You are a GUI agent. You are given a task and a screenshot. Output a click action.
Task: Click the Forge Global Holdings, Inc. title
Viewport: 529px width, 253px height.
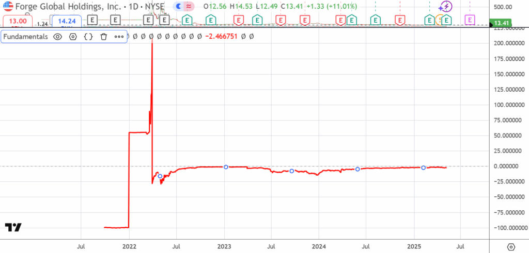(x=63, y=6)
